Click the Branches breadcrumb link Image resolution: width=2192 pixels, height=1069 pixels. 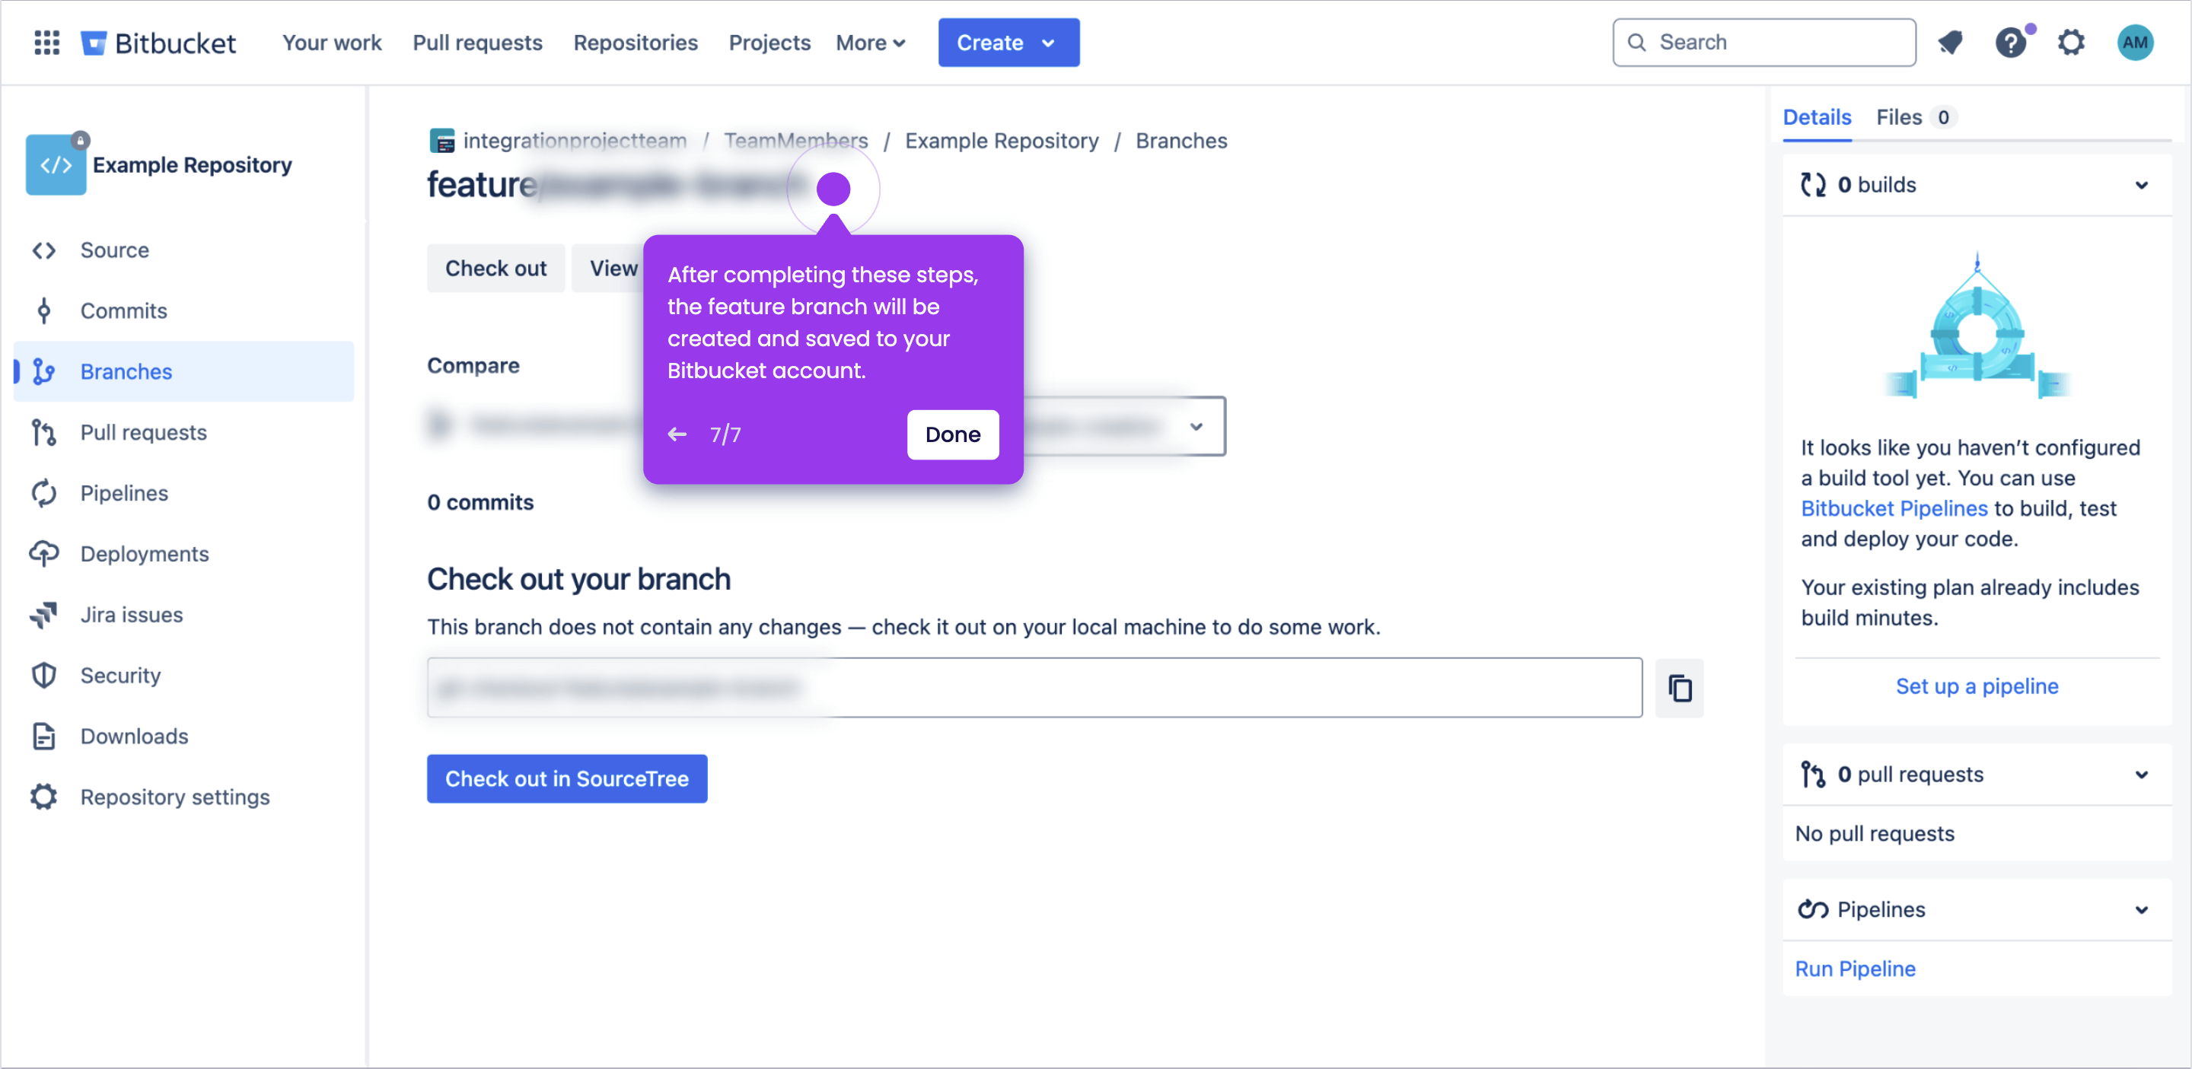(1181, 140)
